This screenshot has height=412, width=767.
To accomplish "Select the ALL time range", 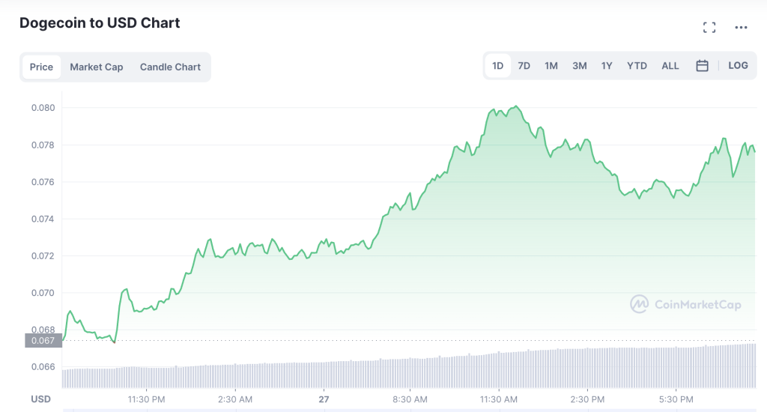I will 670,66.
